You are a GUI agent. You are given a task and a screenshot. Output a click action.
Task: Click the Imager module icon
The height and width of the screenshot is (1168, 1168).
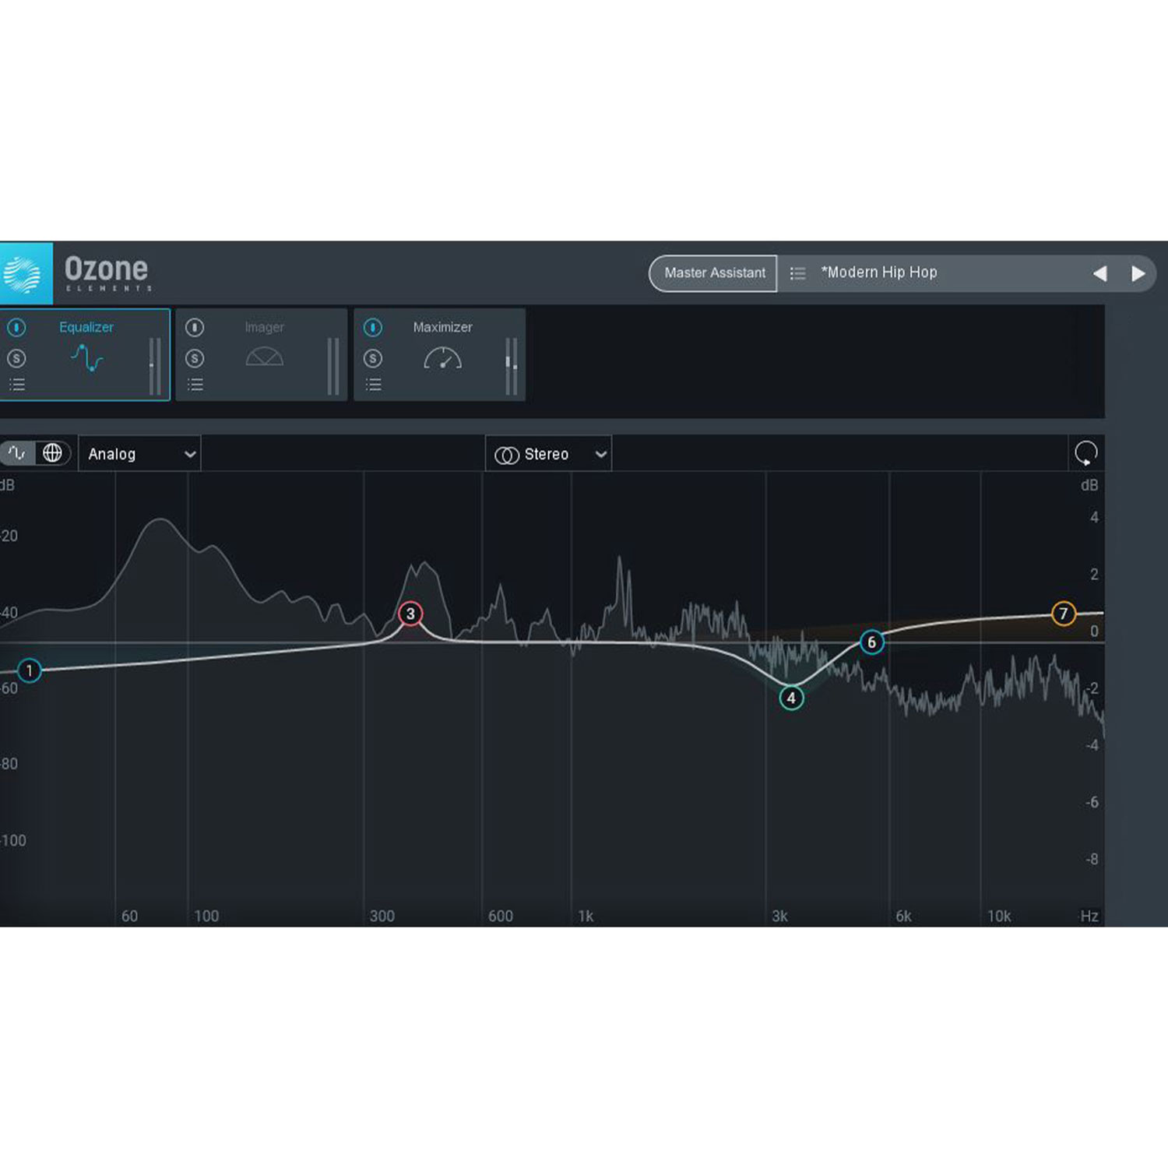click(265, 358)
